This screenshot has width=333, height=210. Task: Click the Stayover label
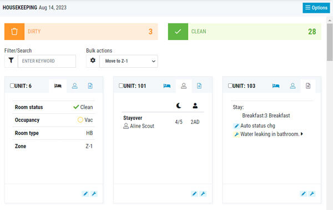(133, 118)
